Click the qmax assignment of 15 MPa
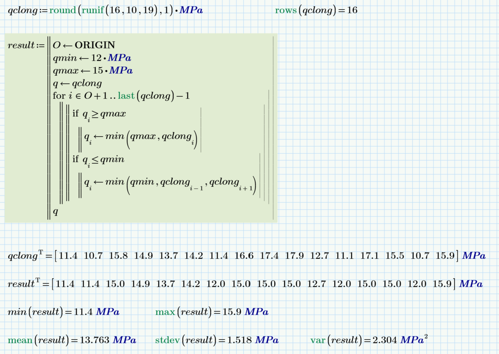The image size is (499, 354). (x=92, y=70)
